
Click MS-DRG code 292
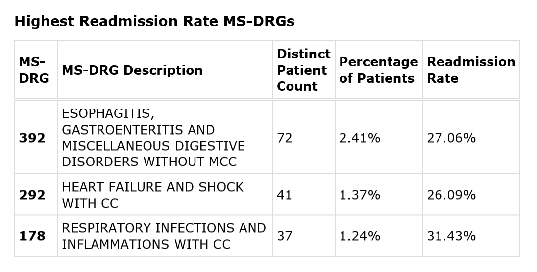pyautogui.click(x=32, y=195)
